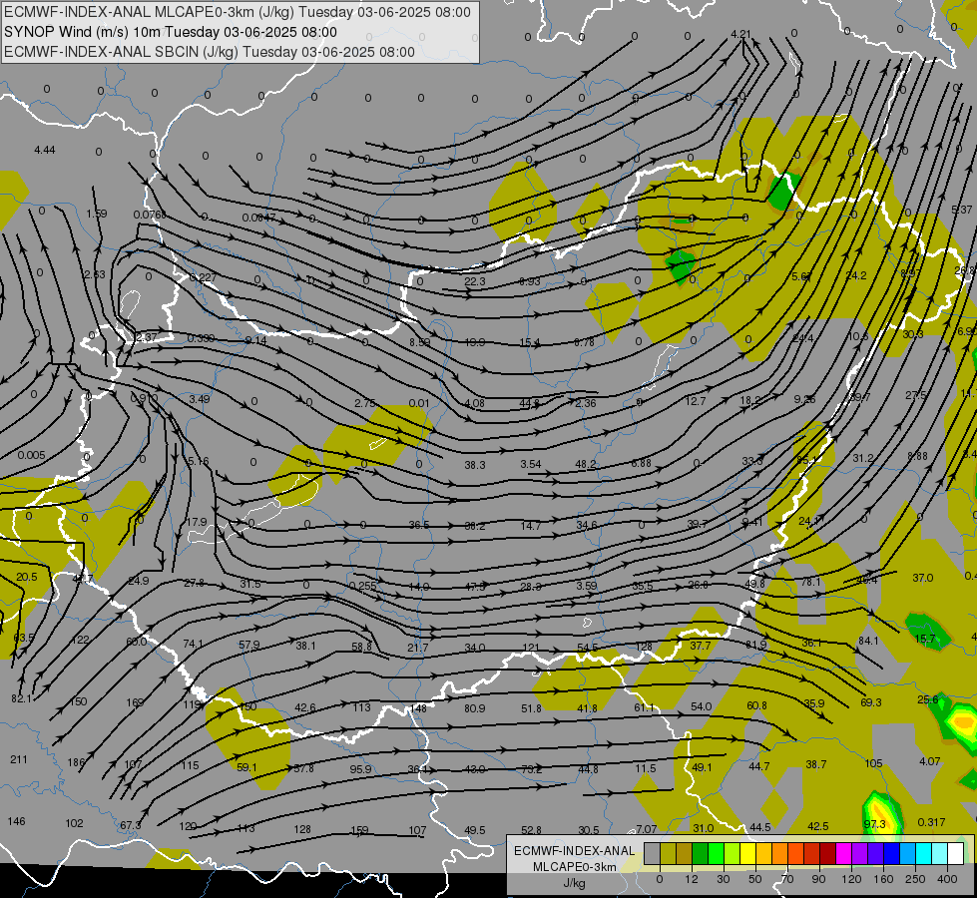Select the MLCAPE0-3km title line

click(x=238, y=12)
